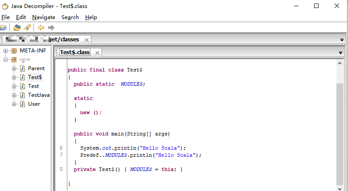Open the Edit menu
Viewport: 348px width, 191px height.
pyautogui.click(x=21, y=17)
